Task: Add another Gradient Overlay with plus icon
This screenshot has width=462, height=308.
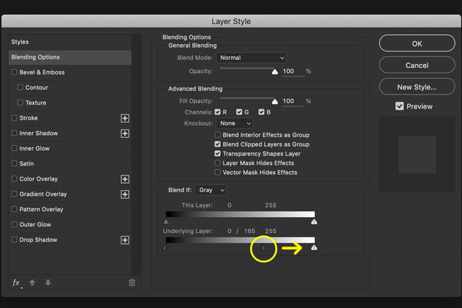Action: tap(125, 195)
